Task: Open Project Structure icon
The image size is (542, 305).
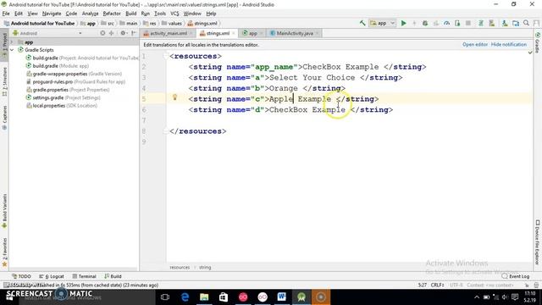Action: pyautogui.click(x=516, y=23)
